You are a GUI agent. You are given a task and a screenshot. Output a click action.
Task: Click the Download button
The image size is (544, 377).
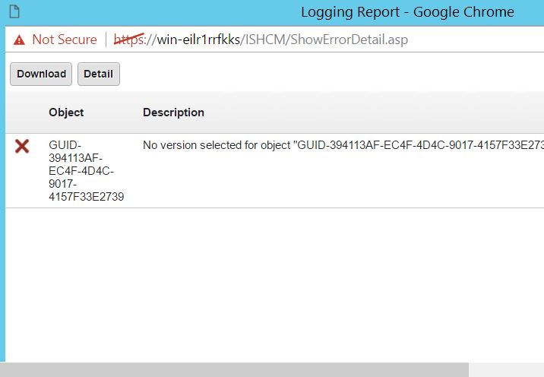(41, 74)
